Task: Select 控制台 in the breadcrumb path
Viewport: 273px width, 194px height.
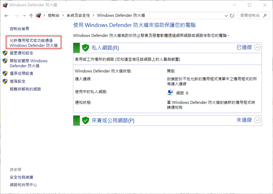Action: click(x=54, y=15)
